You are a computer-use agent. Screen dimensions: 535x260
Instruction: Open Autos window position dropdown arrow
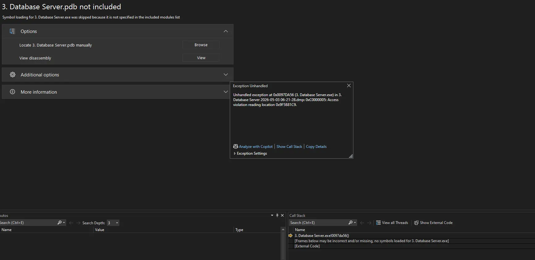pyautogui.click(x=272, y=215)
